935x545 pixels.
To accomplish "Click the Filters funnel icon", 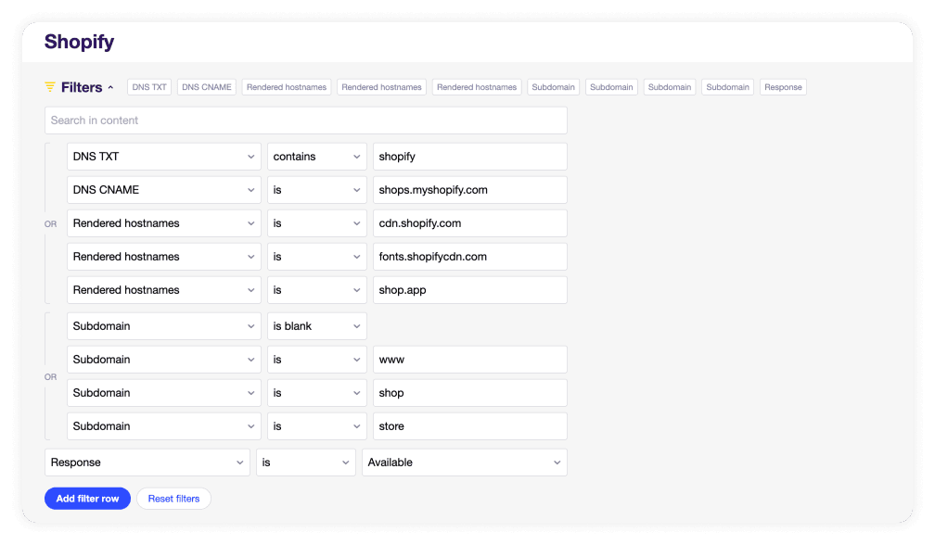I will point(50,87).
